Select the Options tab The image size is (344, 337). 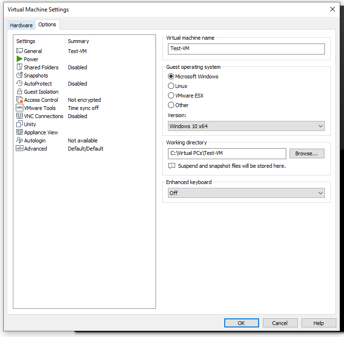[47, 25]
